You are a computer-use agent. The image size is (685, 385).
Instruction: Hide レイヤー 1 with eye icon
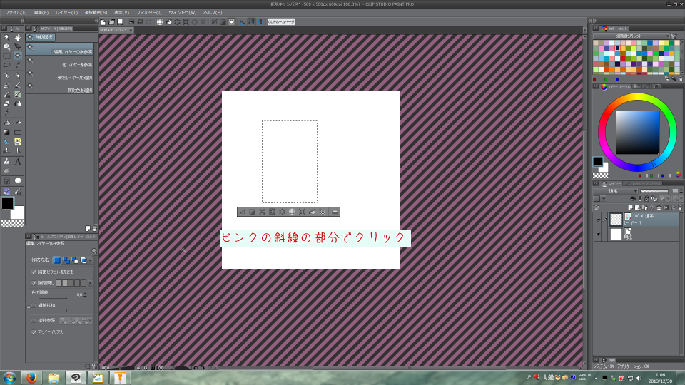tap(598, 220)
